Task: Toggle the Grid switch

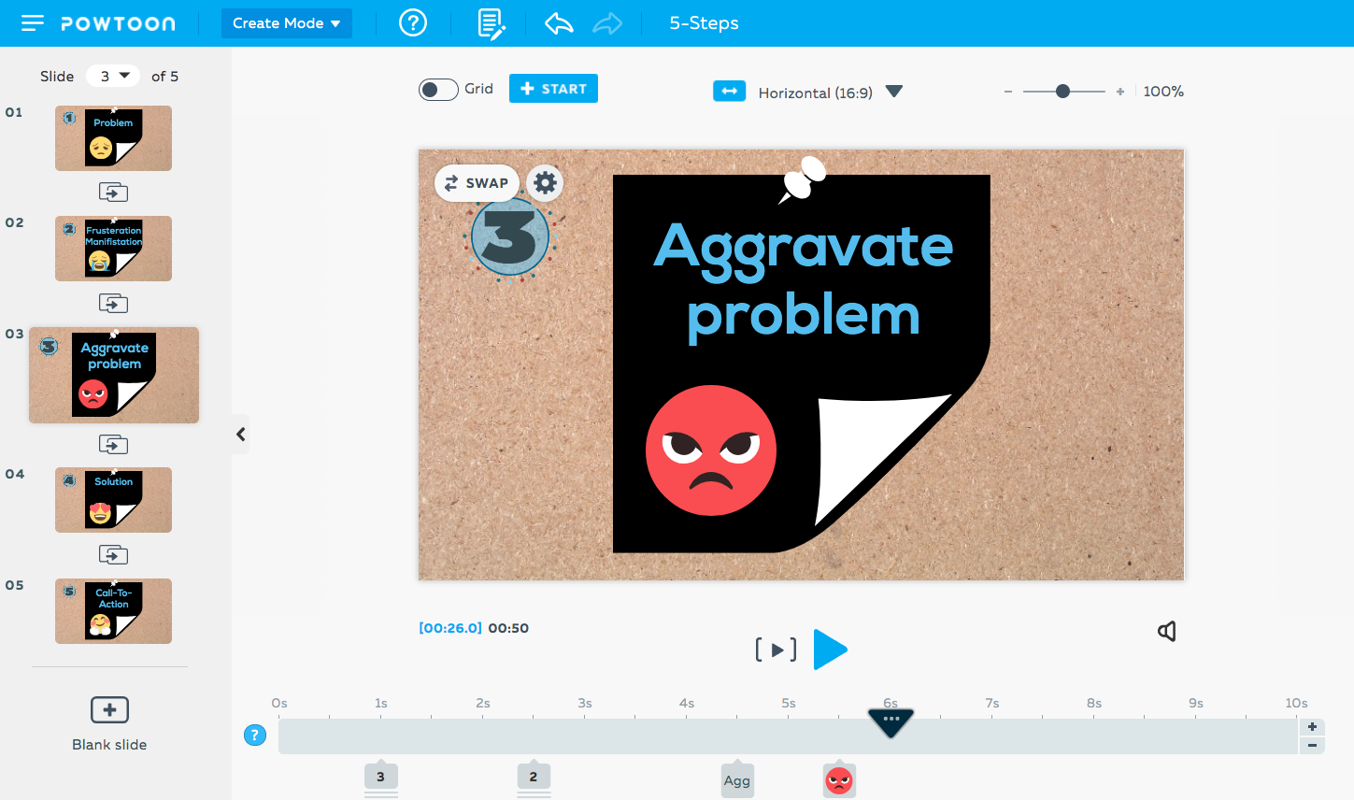Action: pyautogui.click(x=437, y=90)
